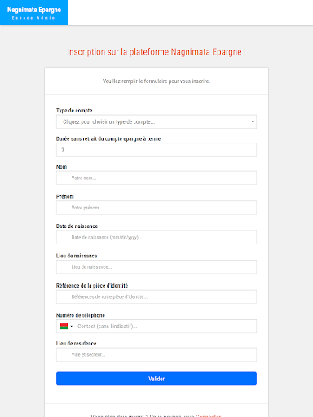The image size is (313, 417).
Task: Click the Durée sans retrait du compte label
Action: 108,138
